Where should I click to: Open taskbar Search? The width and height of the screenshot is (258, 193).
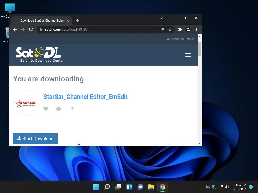coord(107,187)
